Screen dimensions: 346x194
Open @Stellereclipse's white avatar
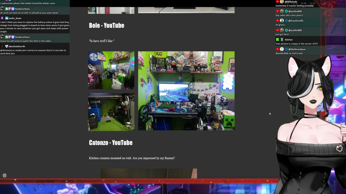[x=282, y=49]
